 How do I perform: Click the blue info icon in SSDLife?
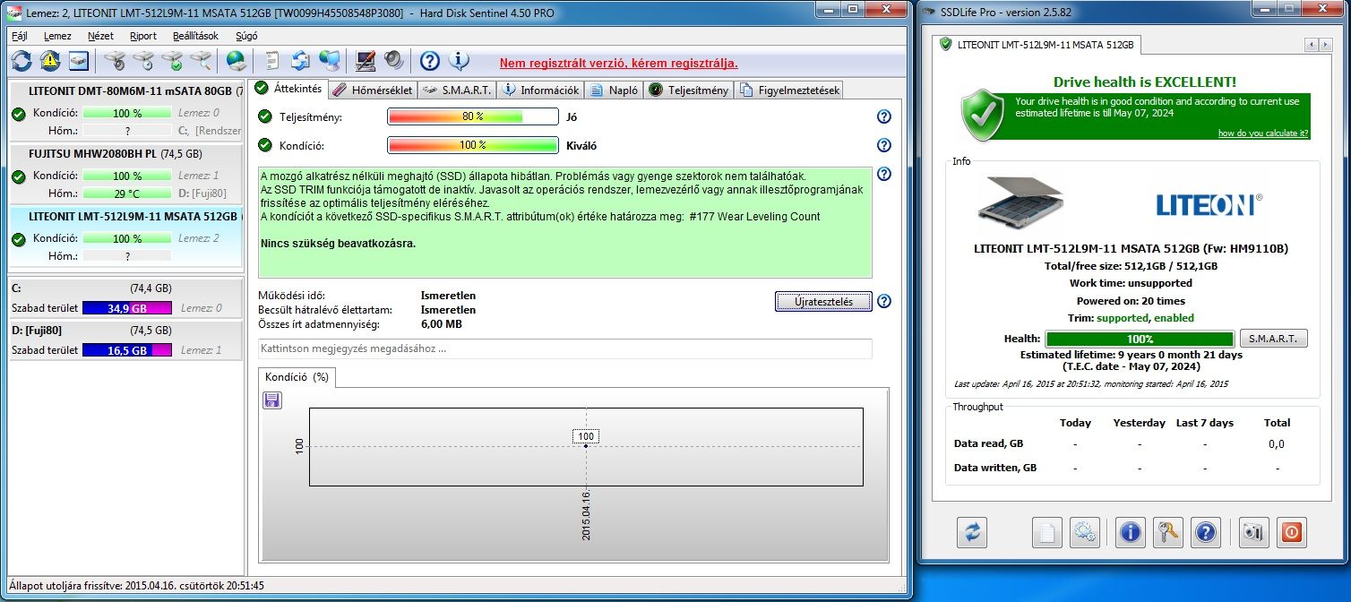tap(1131, 532)
